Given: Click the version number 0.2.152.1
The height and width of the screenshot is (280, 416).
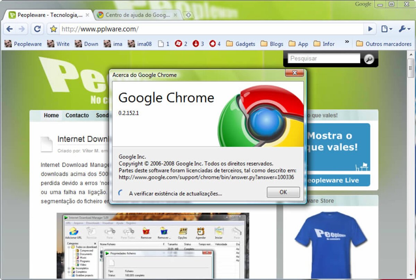Looking at the screenshot, I should 129,113.
